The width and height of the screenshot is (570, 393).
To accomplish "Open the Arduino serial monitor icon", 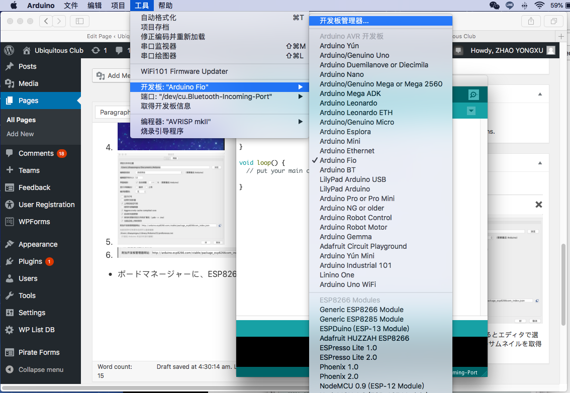I will pos(473,95).
